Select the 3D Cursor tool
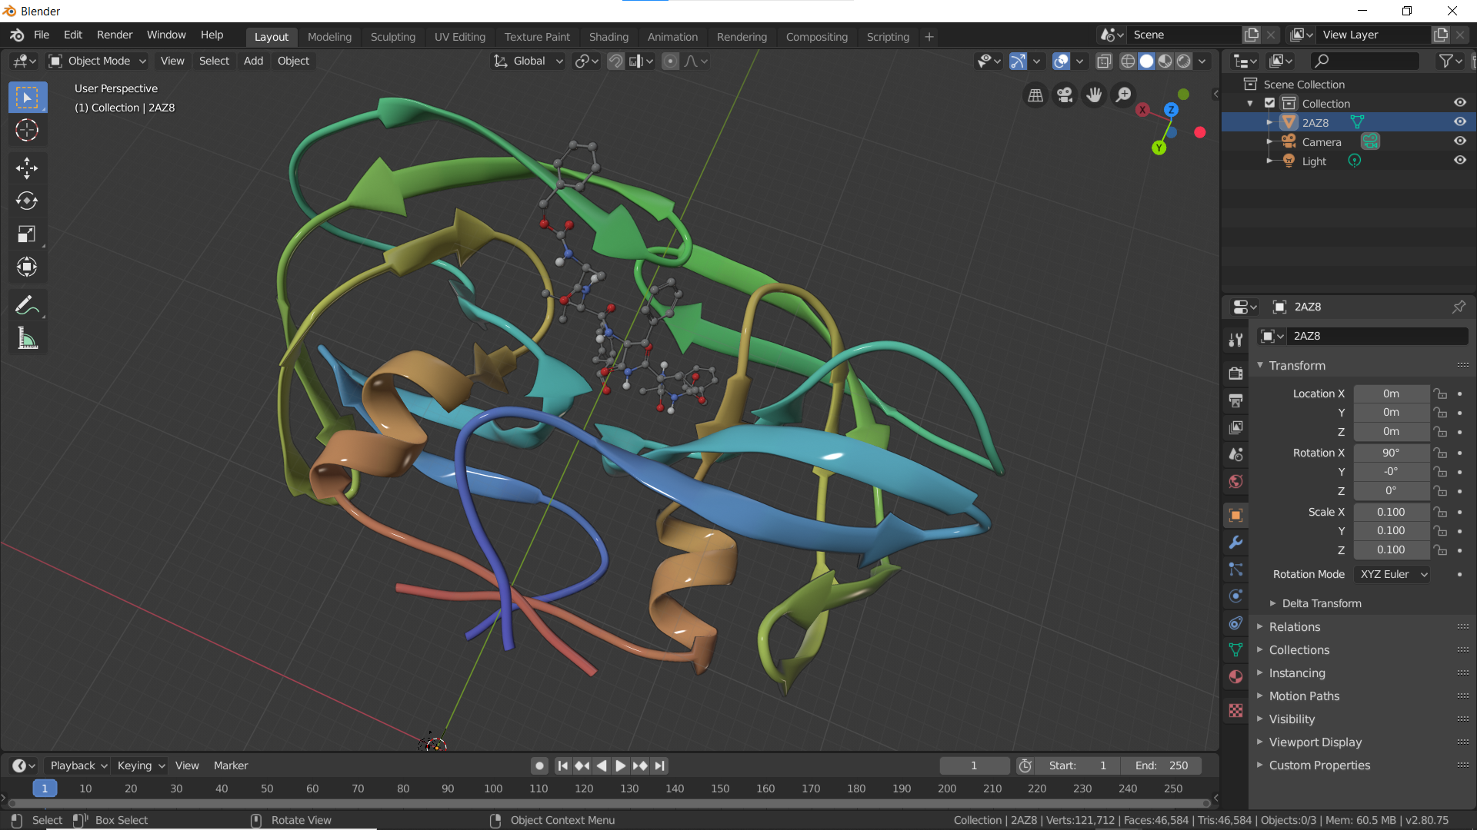The image size is (1477, 830). pyautogui.click(x=27, y=130)
